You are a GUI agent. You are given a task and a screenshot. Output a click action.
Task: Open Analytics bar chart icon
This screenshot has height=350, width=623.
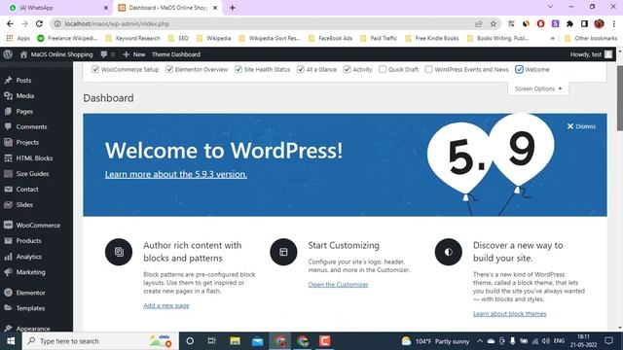(x=9, y=257)
